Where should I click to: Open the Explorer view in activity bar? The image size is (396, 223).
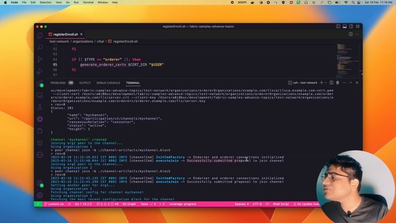point(40,36)
